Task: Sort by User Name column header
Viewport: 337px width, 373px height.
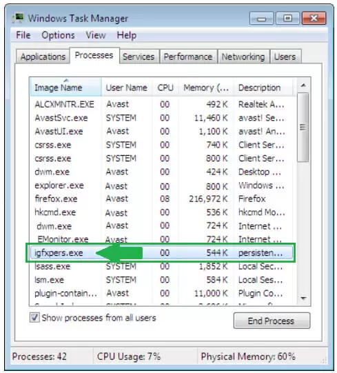Action: 127,88
